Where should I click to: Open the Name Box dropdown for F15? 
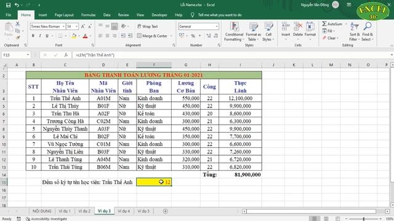28,55
